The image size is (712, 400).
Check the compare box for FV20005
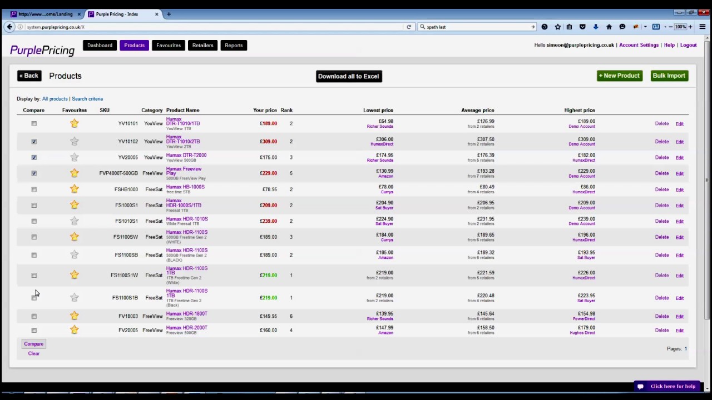[34, 331]
